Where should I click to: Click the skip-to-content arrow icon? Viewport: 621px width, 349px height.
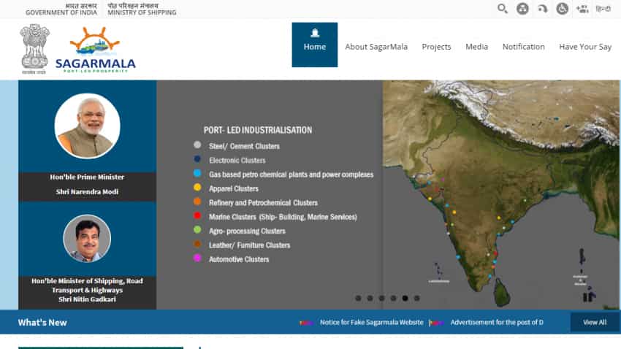[x=543, y=8]
